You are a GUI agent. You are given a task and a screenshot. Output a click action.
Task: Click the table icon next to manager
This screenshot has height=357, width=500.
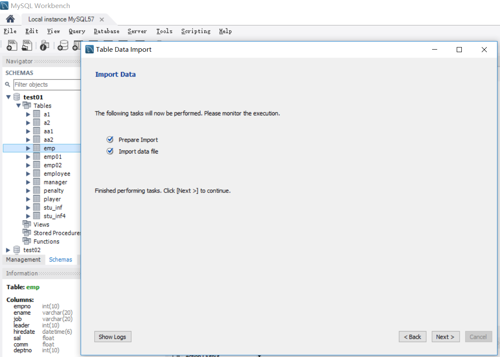37,182
